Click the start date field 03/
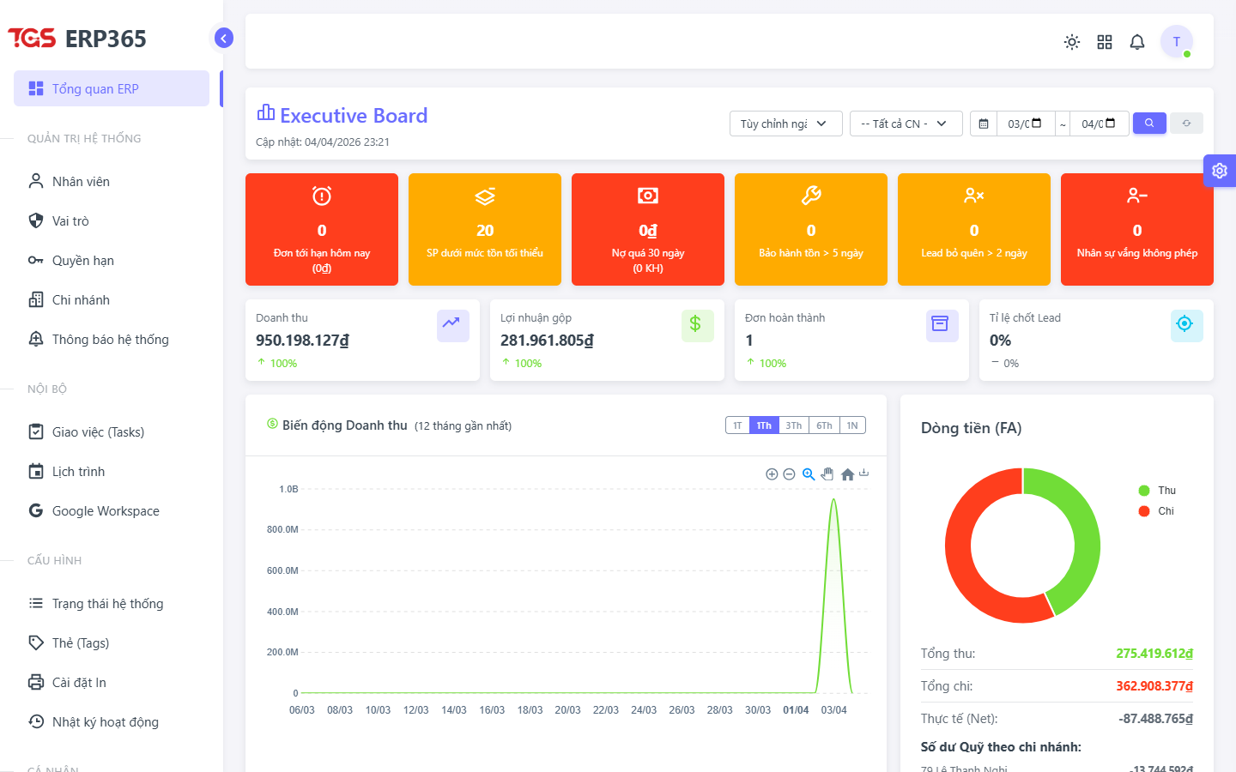1236x772 pixels. click(1026, 124)
